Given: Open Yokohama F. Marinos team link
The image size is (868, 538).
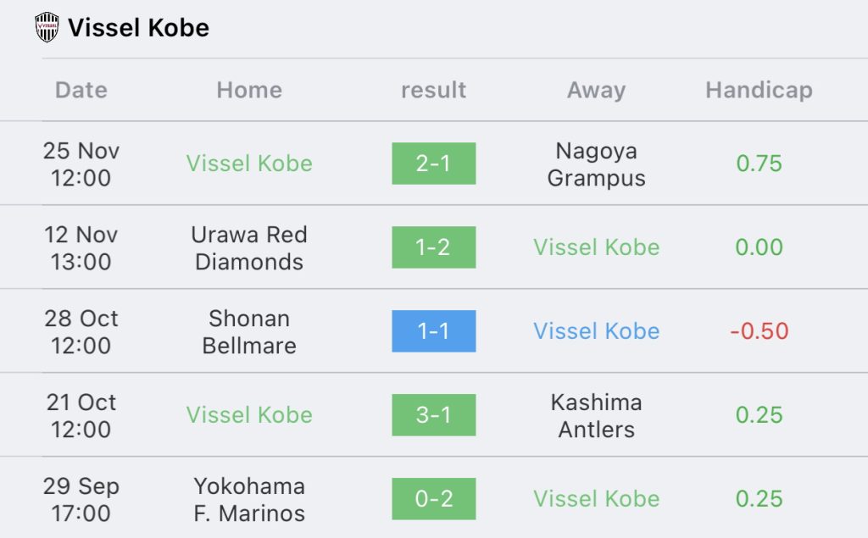Looking at the screenshot, I should pos(249,499).
